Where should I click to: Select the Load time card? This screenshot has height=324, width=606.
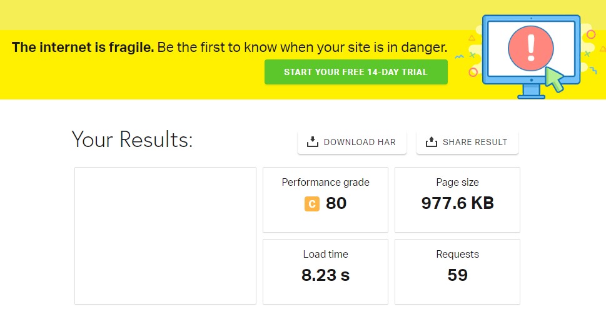(x=325, y=272)
